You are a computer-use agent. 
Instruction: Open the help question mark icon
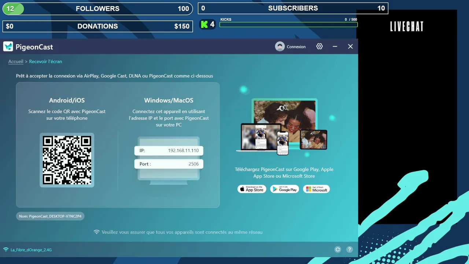(350, 249)
